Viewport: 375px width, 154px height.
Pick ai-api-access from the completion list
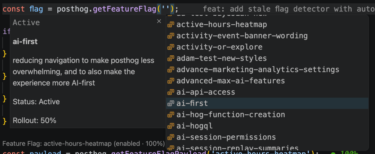click(267, 92)
